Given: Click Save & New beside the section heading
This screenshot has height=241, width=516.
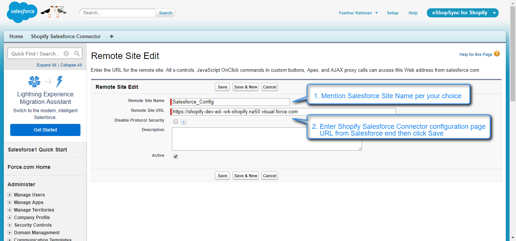Looking at the screenshot, I should [x=246, y=87].
